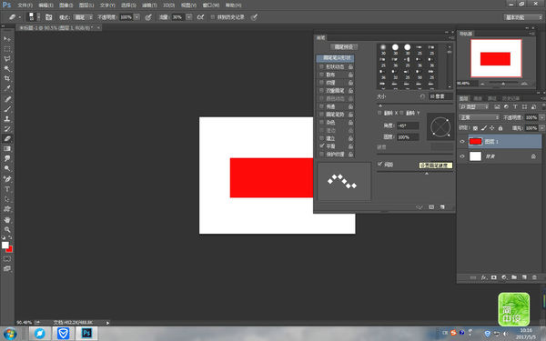Toggle the 间距 spacing checkbox

[x=379, y=164]
